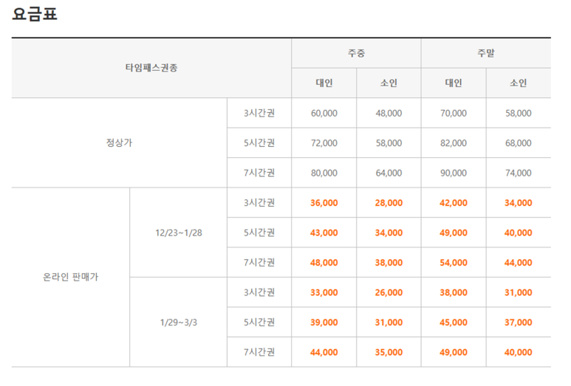Click 44,000 in the weekday 대인 column
571x386 pixels.
click(x=324, y=352)
